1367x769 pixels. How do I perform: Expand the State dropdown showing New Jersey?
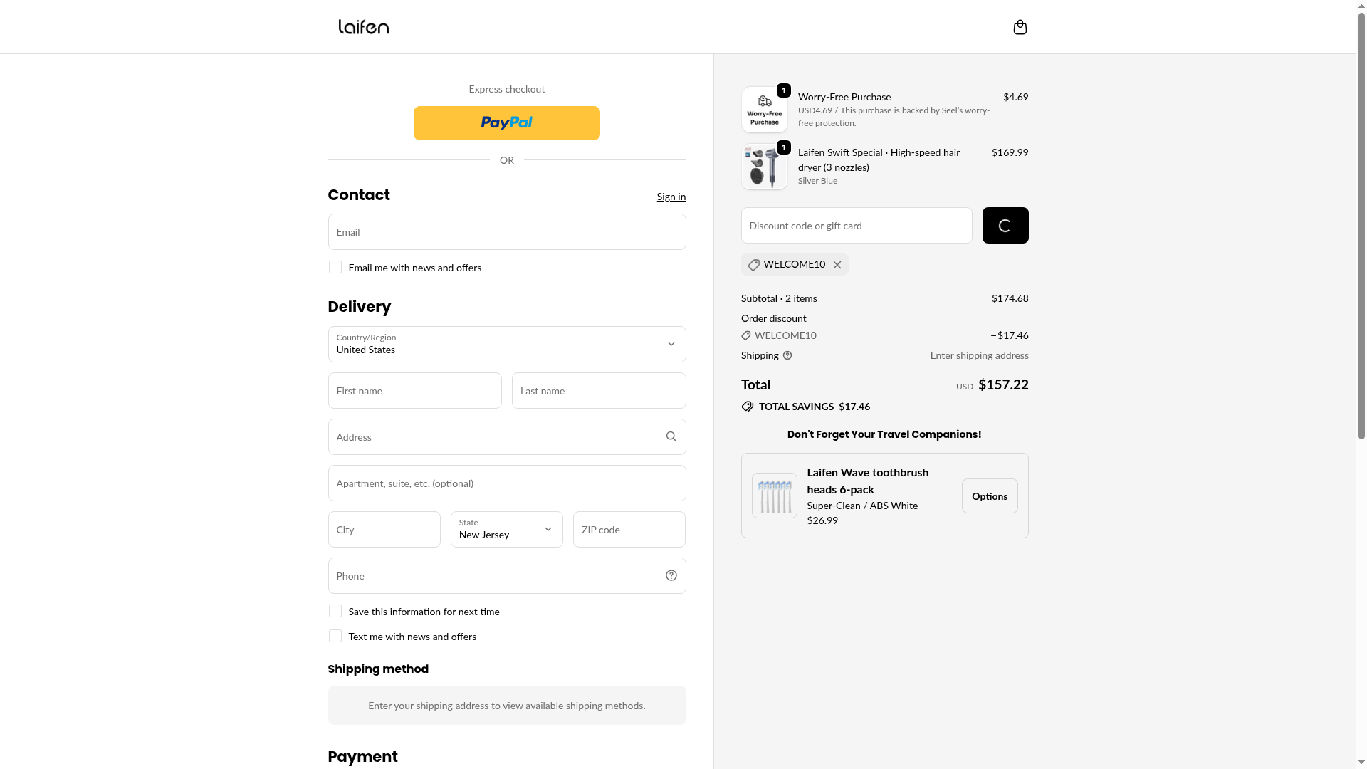pos(506,529)
